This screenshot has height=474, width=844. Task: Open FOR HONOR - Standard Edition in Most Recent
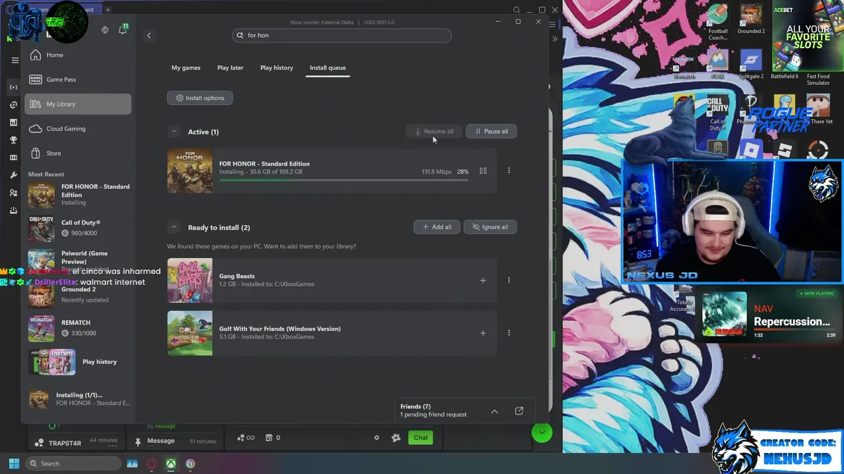pyautogui.click(x=78, y=195)
